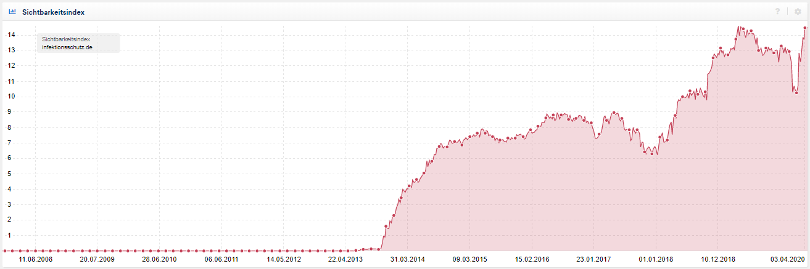Viewport: 810px width, 269px height.
Task: Click the Sichtbarkeitsindex panel title
Action: click(x=53, y=12)
